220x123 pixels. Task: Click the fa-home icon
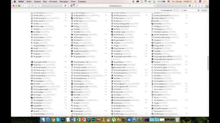tap(112, 81)
